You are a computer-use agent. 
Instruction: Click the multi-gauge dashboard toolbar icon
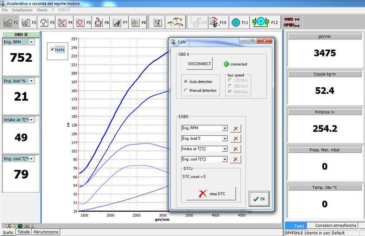click(175, 22)
